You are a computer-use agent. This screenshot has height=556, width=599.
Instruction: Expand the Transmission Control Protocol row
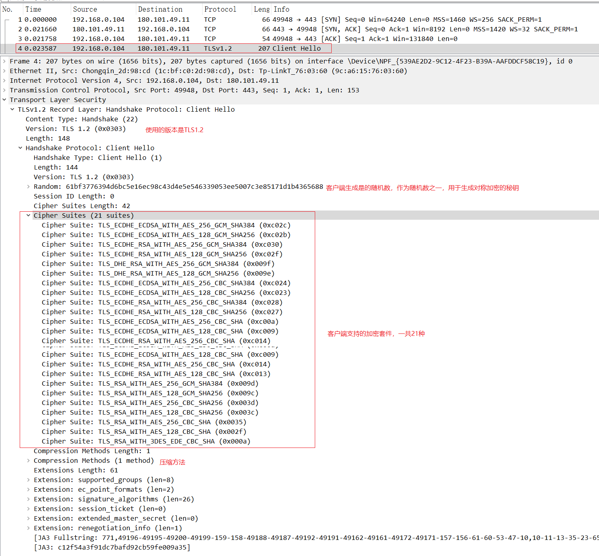point(4,90)
